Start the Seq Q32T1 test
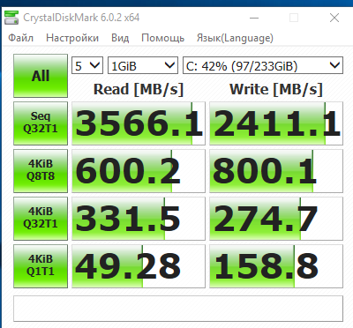353x328 pixels. 41,123
